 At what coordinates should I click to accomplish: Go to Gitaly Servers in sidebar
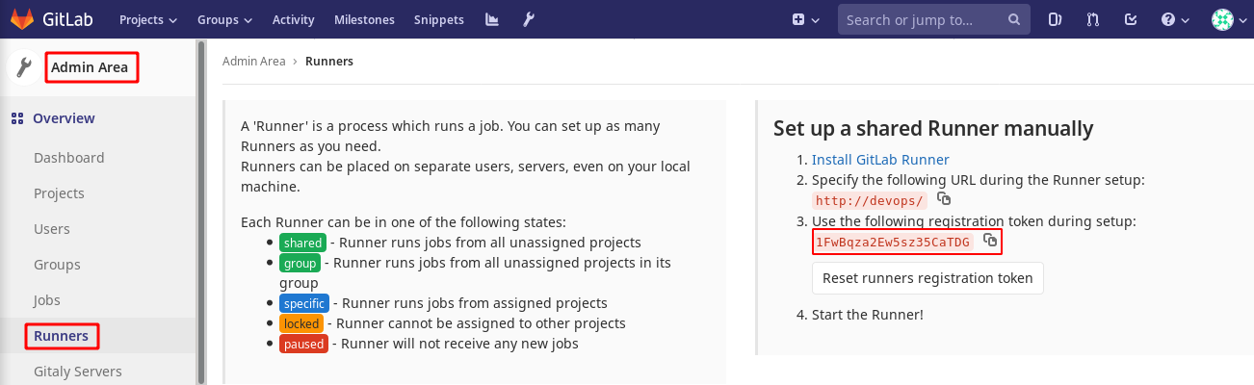(x=78, y=372)
